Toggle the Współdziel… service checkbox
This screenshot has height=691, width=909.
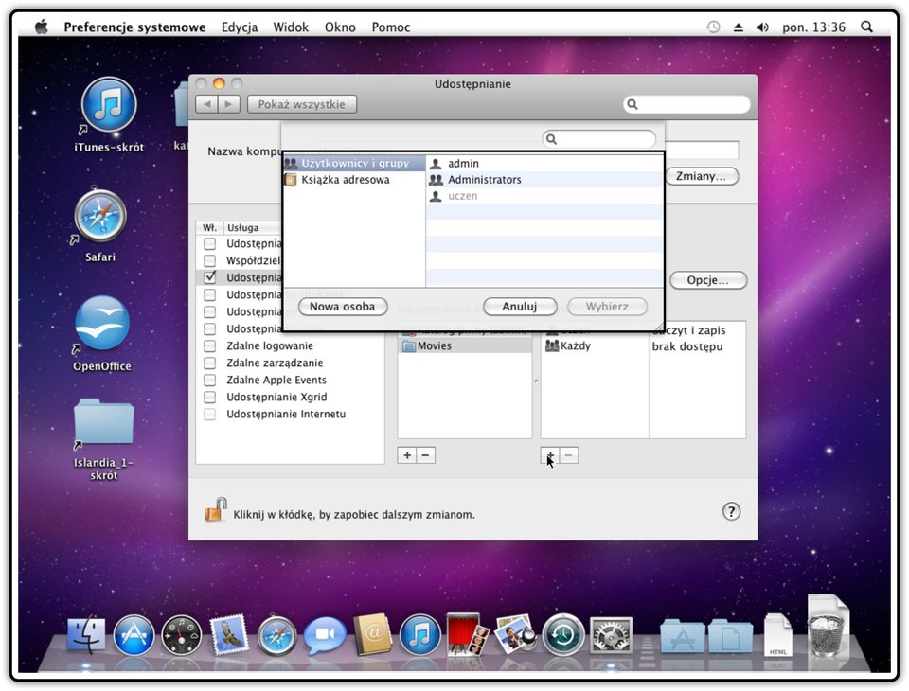[209, 260]
